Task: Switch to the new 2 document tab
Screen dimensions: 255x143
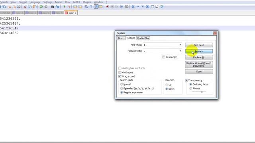Action: pos(18,13)
